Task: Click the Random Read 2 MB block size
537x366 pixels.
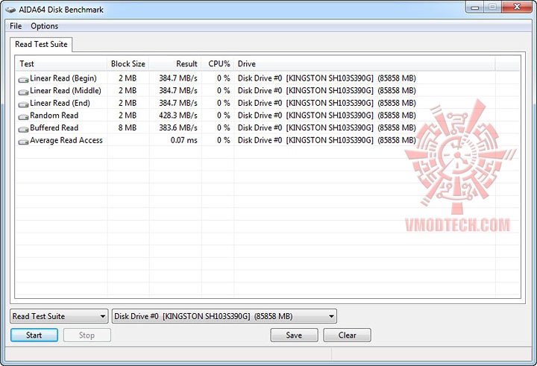Action: 128,116
